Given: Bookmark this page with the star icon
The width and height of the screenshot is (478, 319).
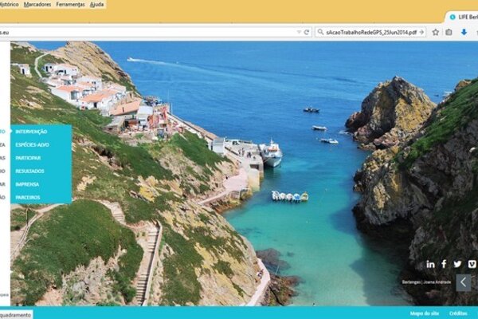Looking at the screenshot, I should (435, 32).
